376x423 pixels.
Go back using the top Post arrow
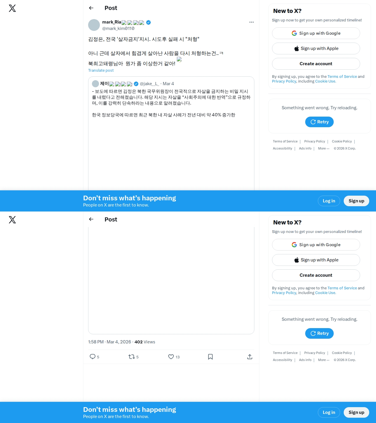click(x=91, y=8)
